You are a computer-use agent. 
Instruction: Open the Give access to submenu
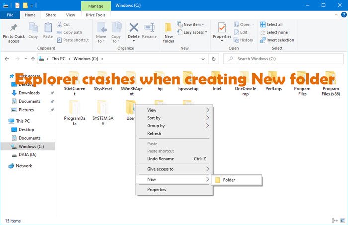click(174, 169)
